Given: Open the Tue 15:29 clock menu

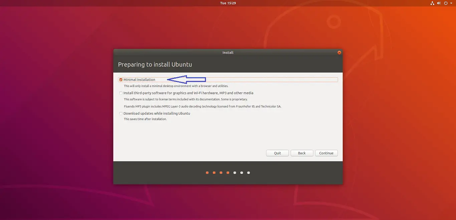Looking at the screenshot, I should (x=228, y=3).
